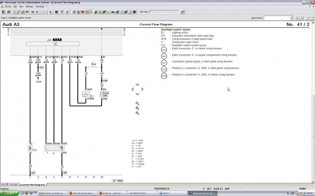Switch to the Overview tab
Viewport: 315px width, 196px height.
point(13,185)
